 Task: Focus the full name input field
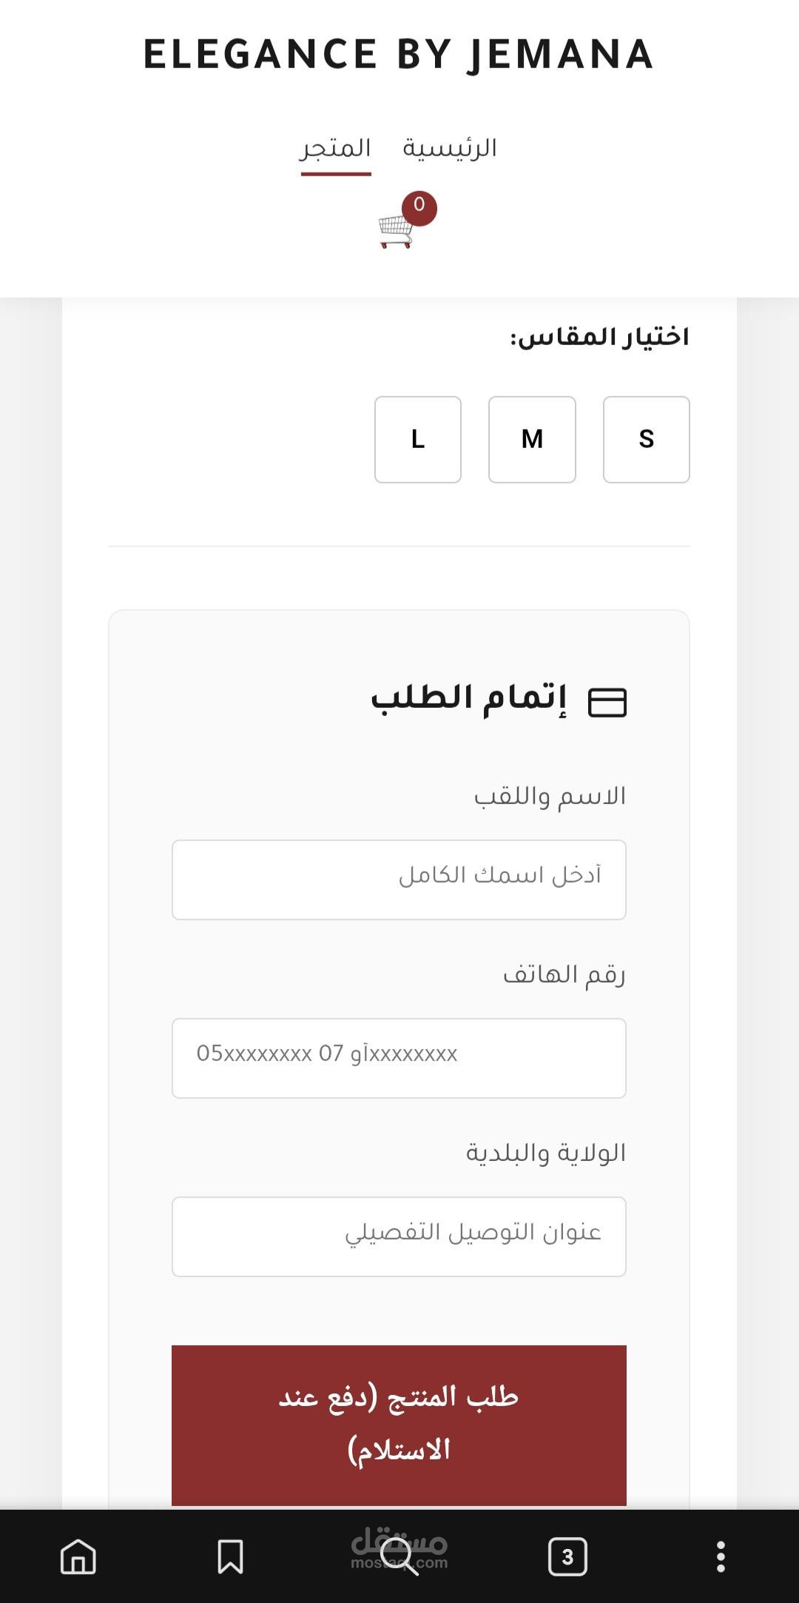pos(399,880)
